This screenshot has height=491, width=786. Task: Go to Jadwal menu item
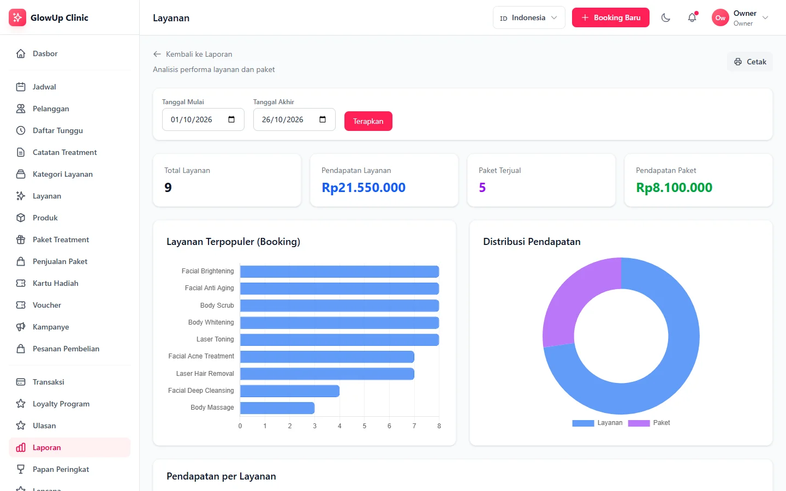[70, 87]
